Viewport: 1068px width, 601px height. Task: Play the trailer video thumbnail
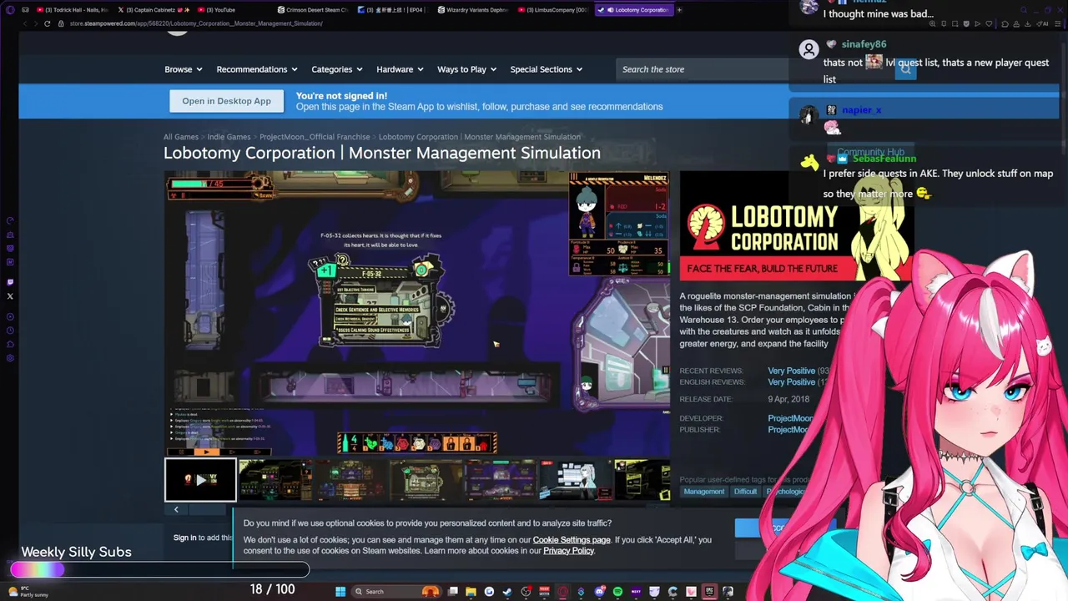200,480
